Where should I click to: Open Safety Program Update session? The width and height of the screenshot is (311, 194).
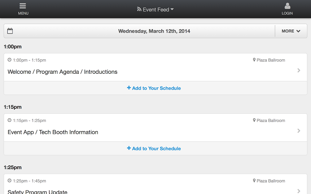37,192
